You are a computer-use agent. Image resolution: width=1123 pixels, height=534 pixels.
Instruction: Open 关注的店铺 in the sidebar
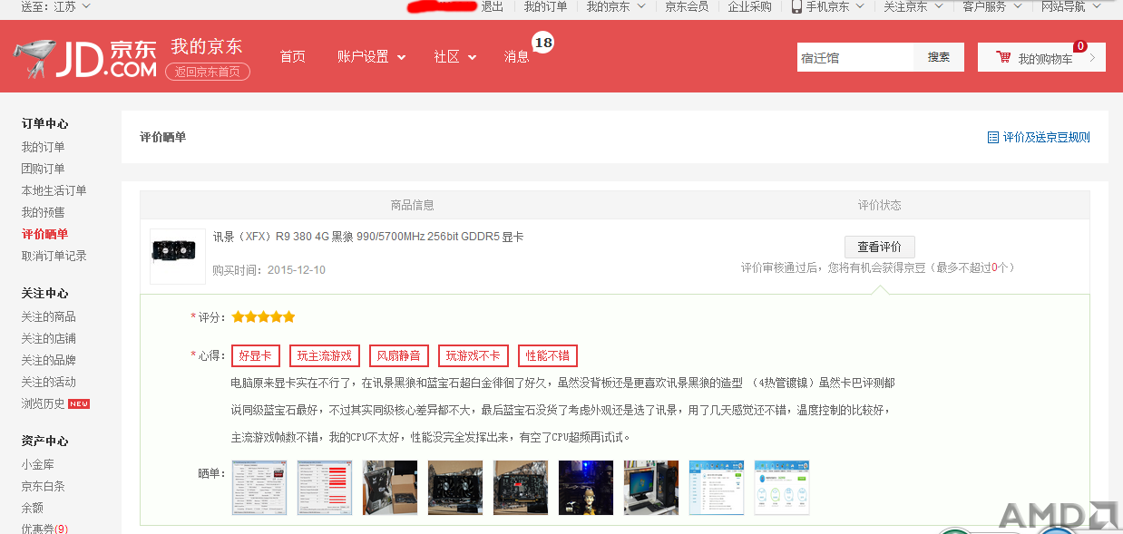(x=49, y=338)
